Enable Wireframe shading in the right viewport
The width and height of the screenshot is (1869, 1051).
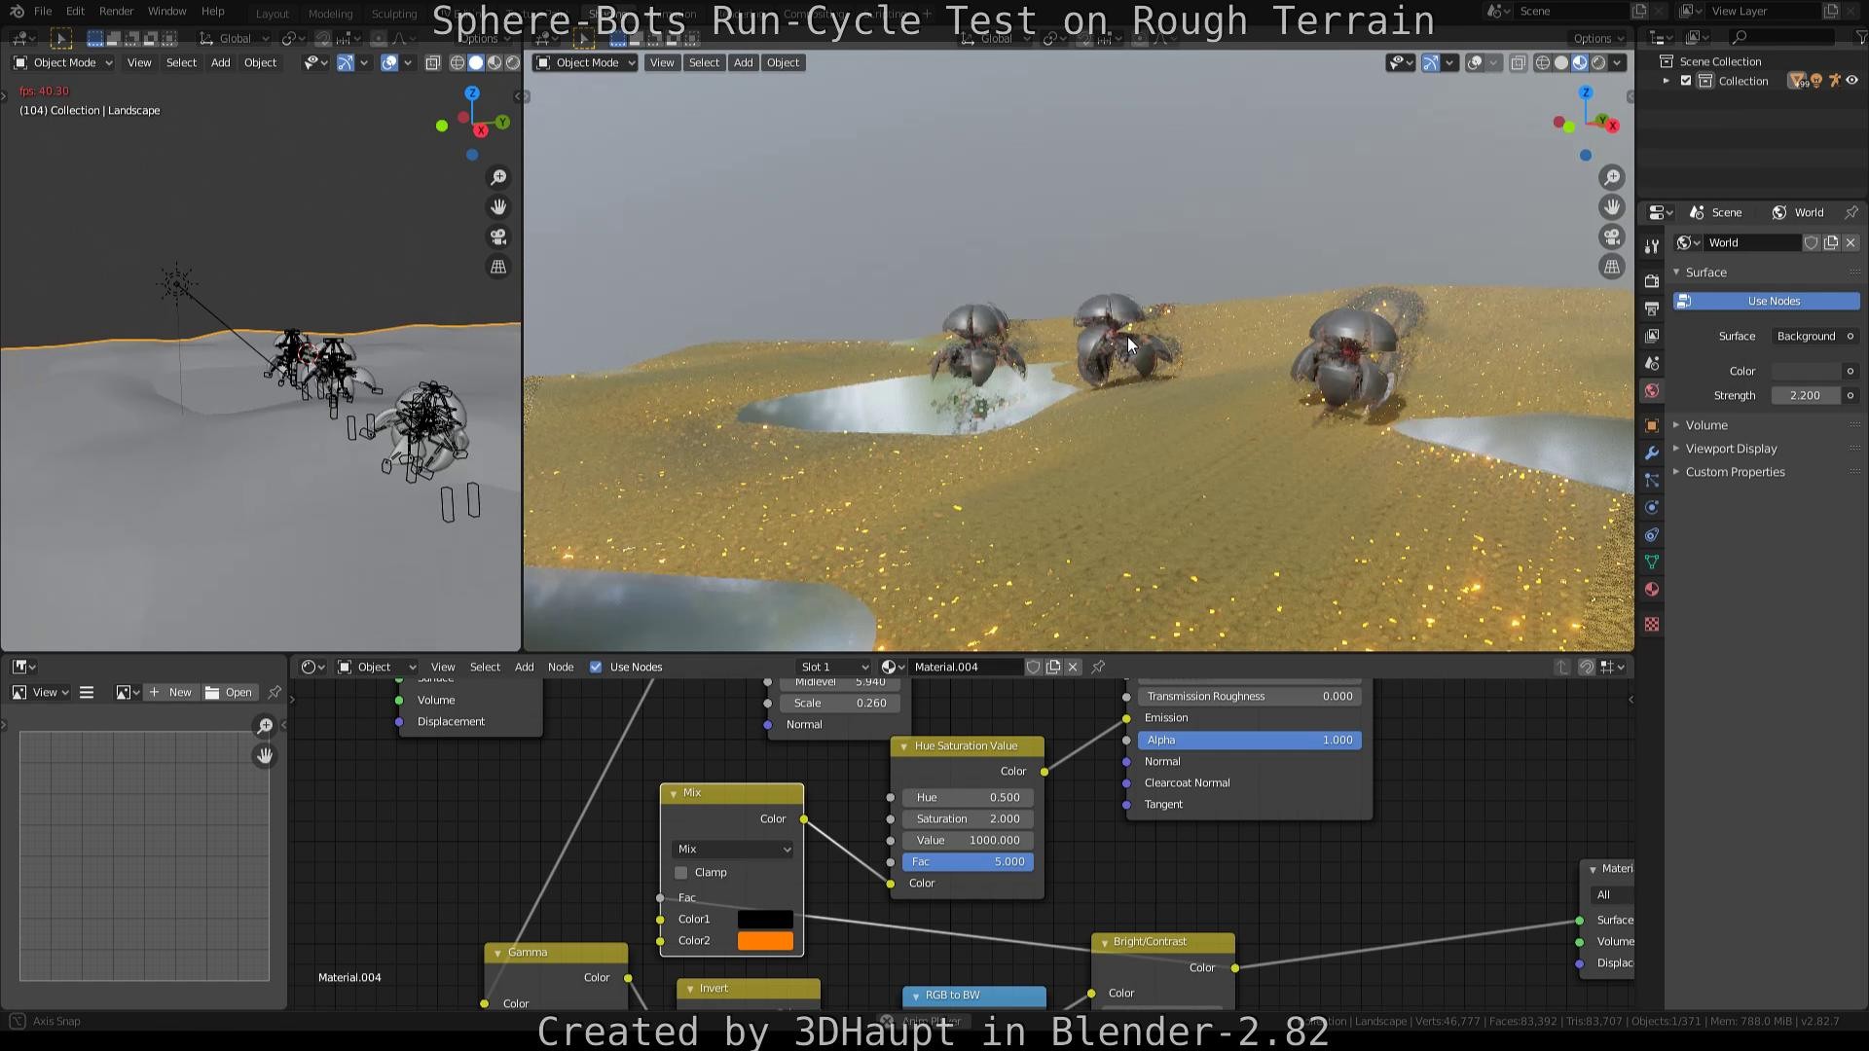1543,62
